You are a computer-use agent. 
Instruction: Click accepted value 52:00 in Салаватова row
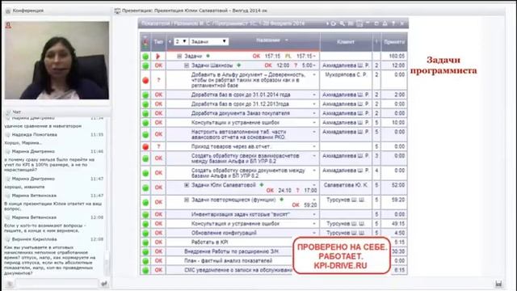[398, 185]
